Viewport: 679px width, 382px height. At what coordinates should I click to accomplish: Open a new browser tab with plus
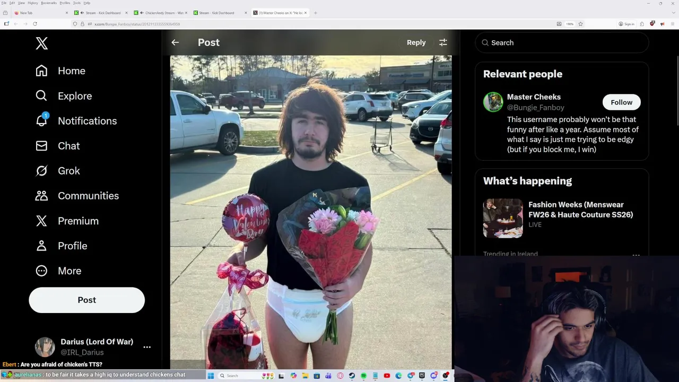tap(315, 13)
